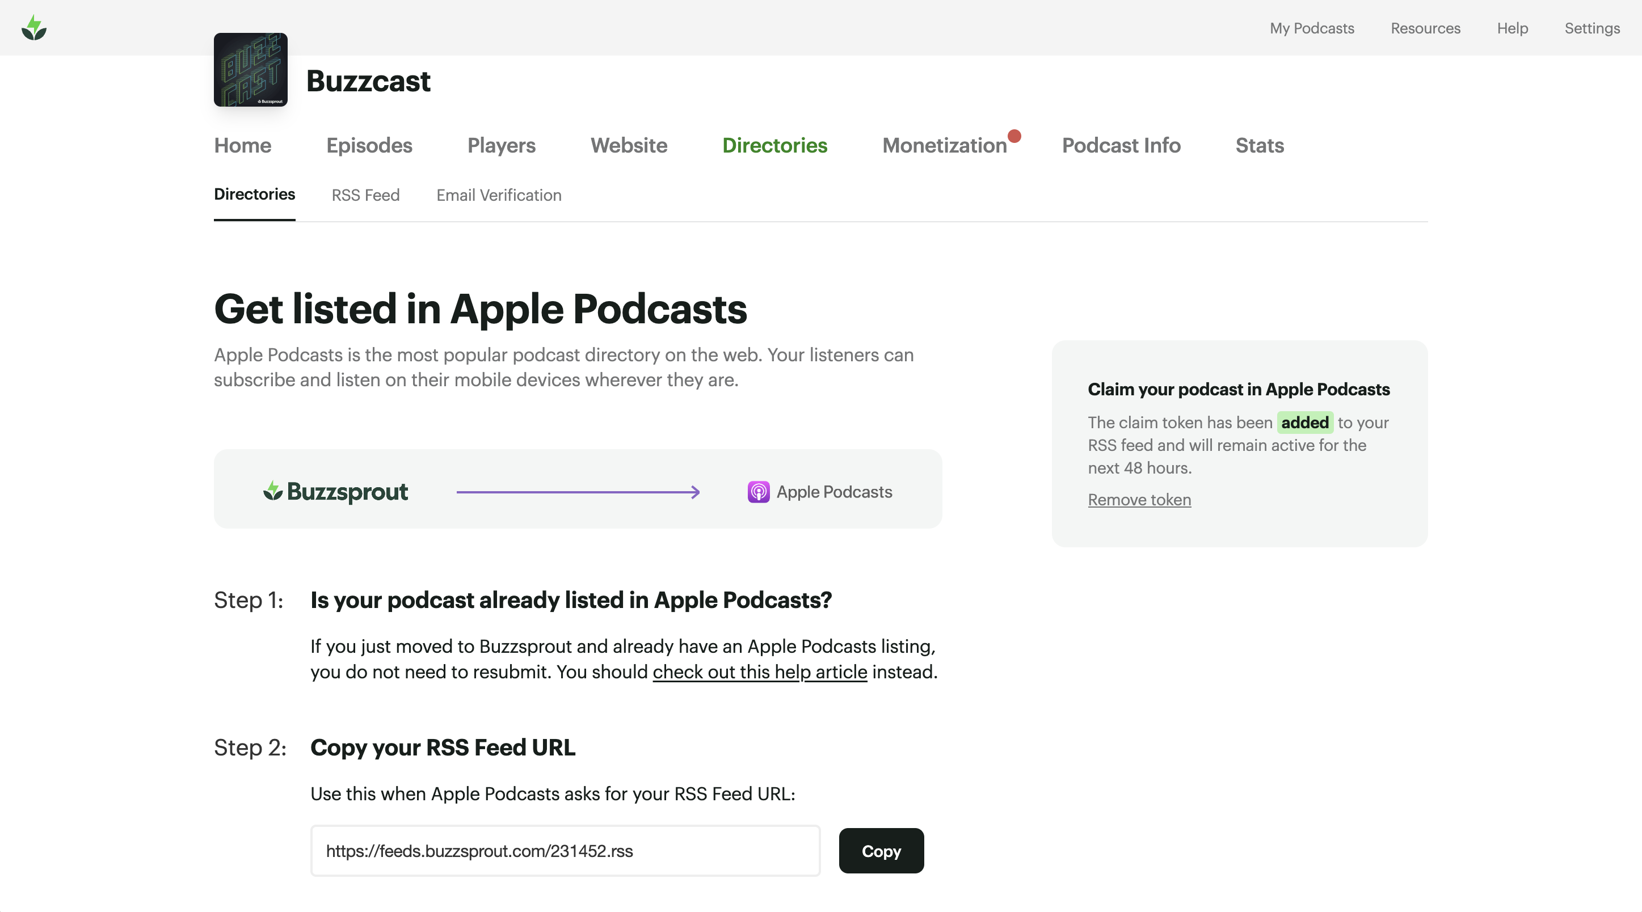Screen dimensions: 1642x912
Task: Click the Buzzcast podcast artwork thumbnail
Action: pos(251,69)
